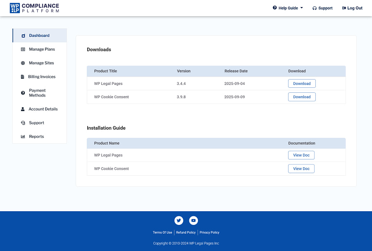372x251 pixels.
Task: Click the Billing Invoices document icon
Action: tap(23, 77)
